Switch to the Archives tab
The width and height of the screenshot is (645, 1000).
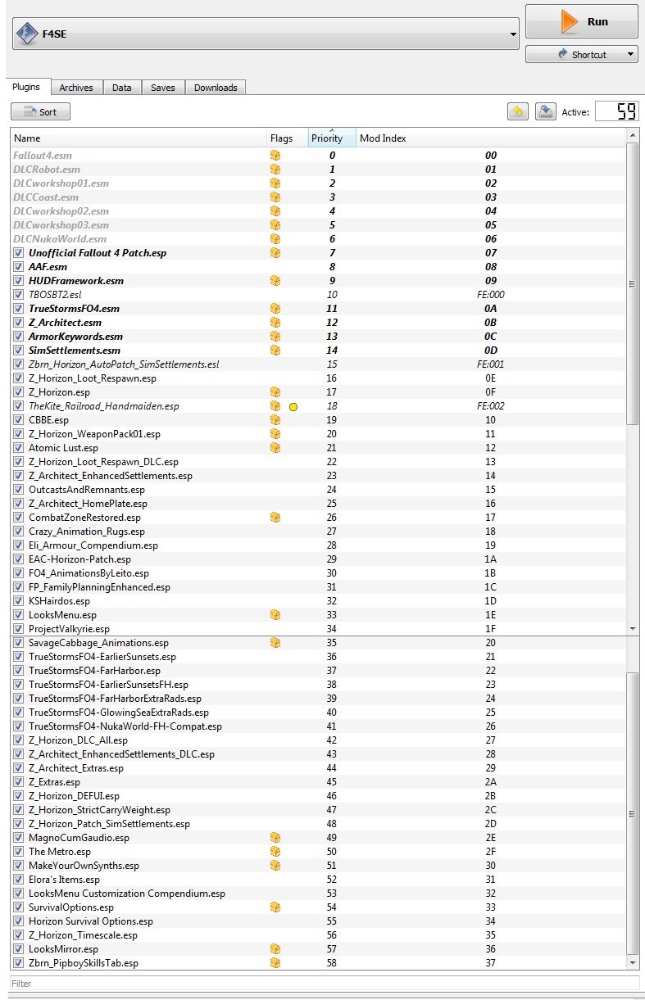tap(76, 88)
